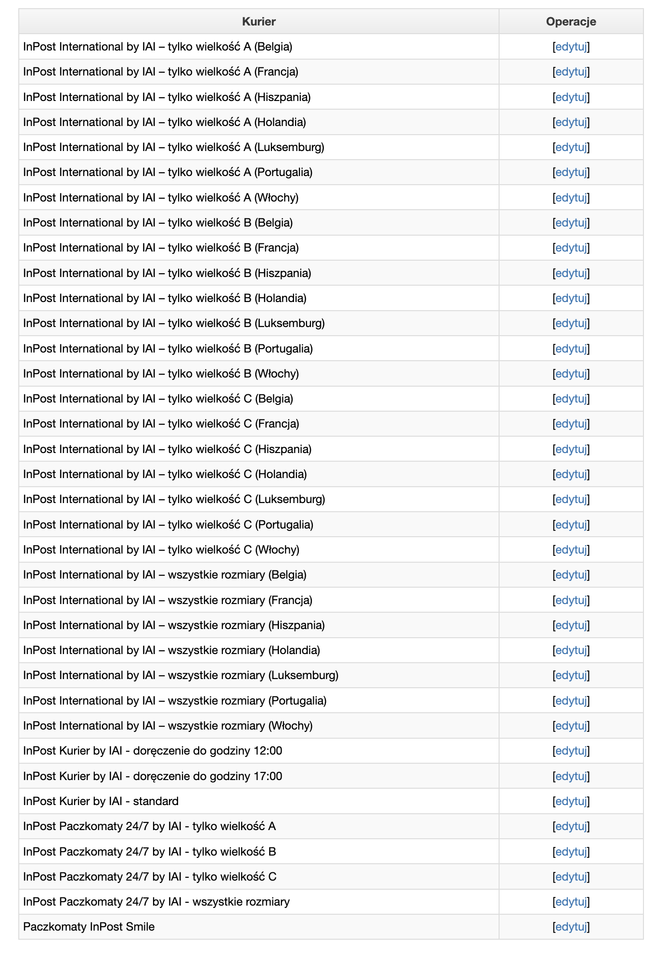Edit Paczkomaty InPost Smile courier
The image size is (668, 958).
(x=571, y=927)
